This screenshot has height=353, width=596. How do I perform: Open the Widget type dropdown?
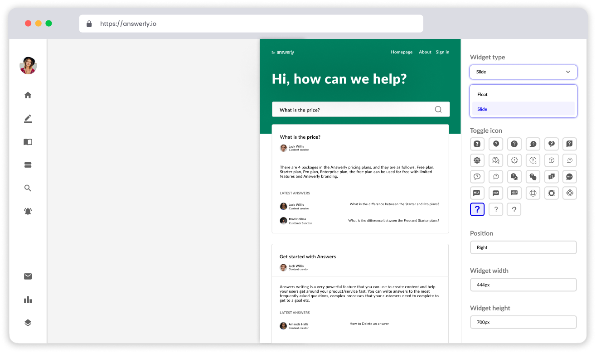pos(523,72)
